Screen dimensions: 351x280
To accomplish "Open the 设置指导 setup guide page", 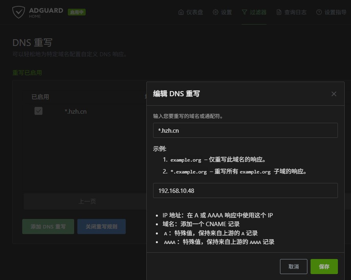I will point(335,12).
